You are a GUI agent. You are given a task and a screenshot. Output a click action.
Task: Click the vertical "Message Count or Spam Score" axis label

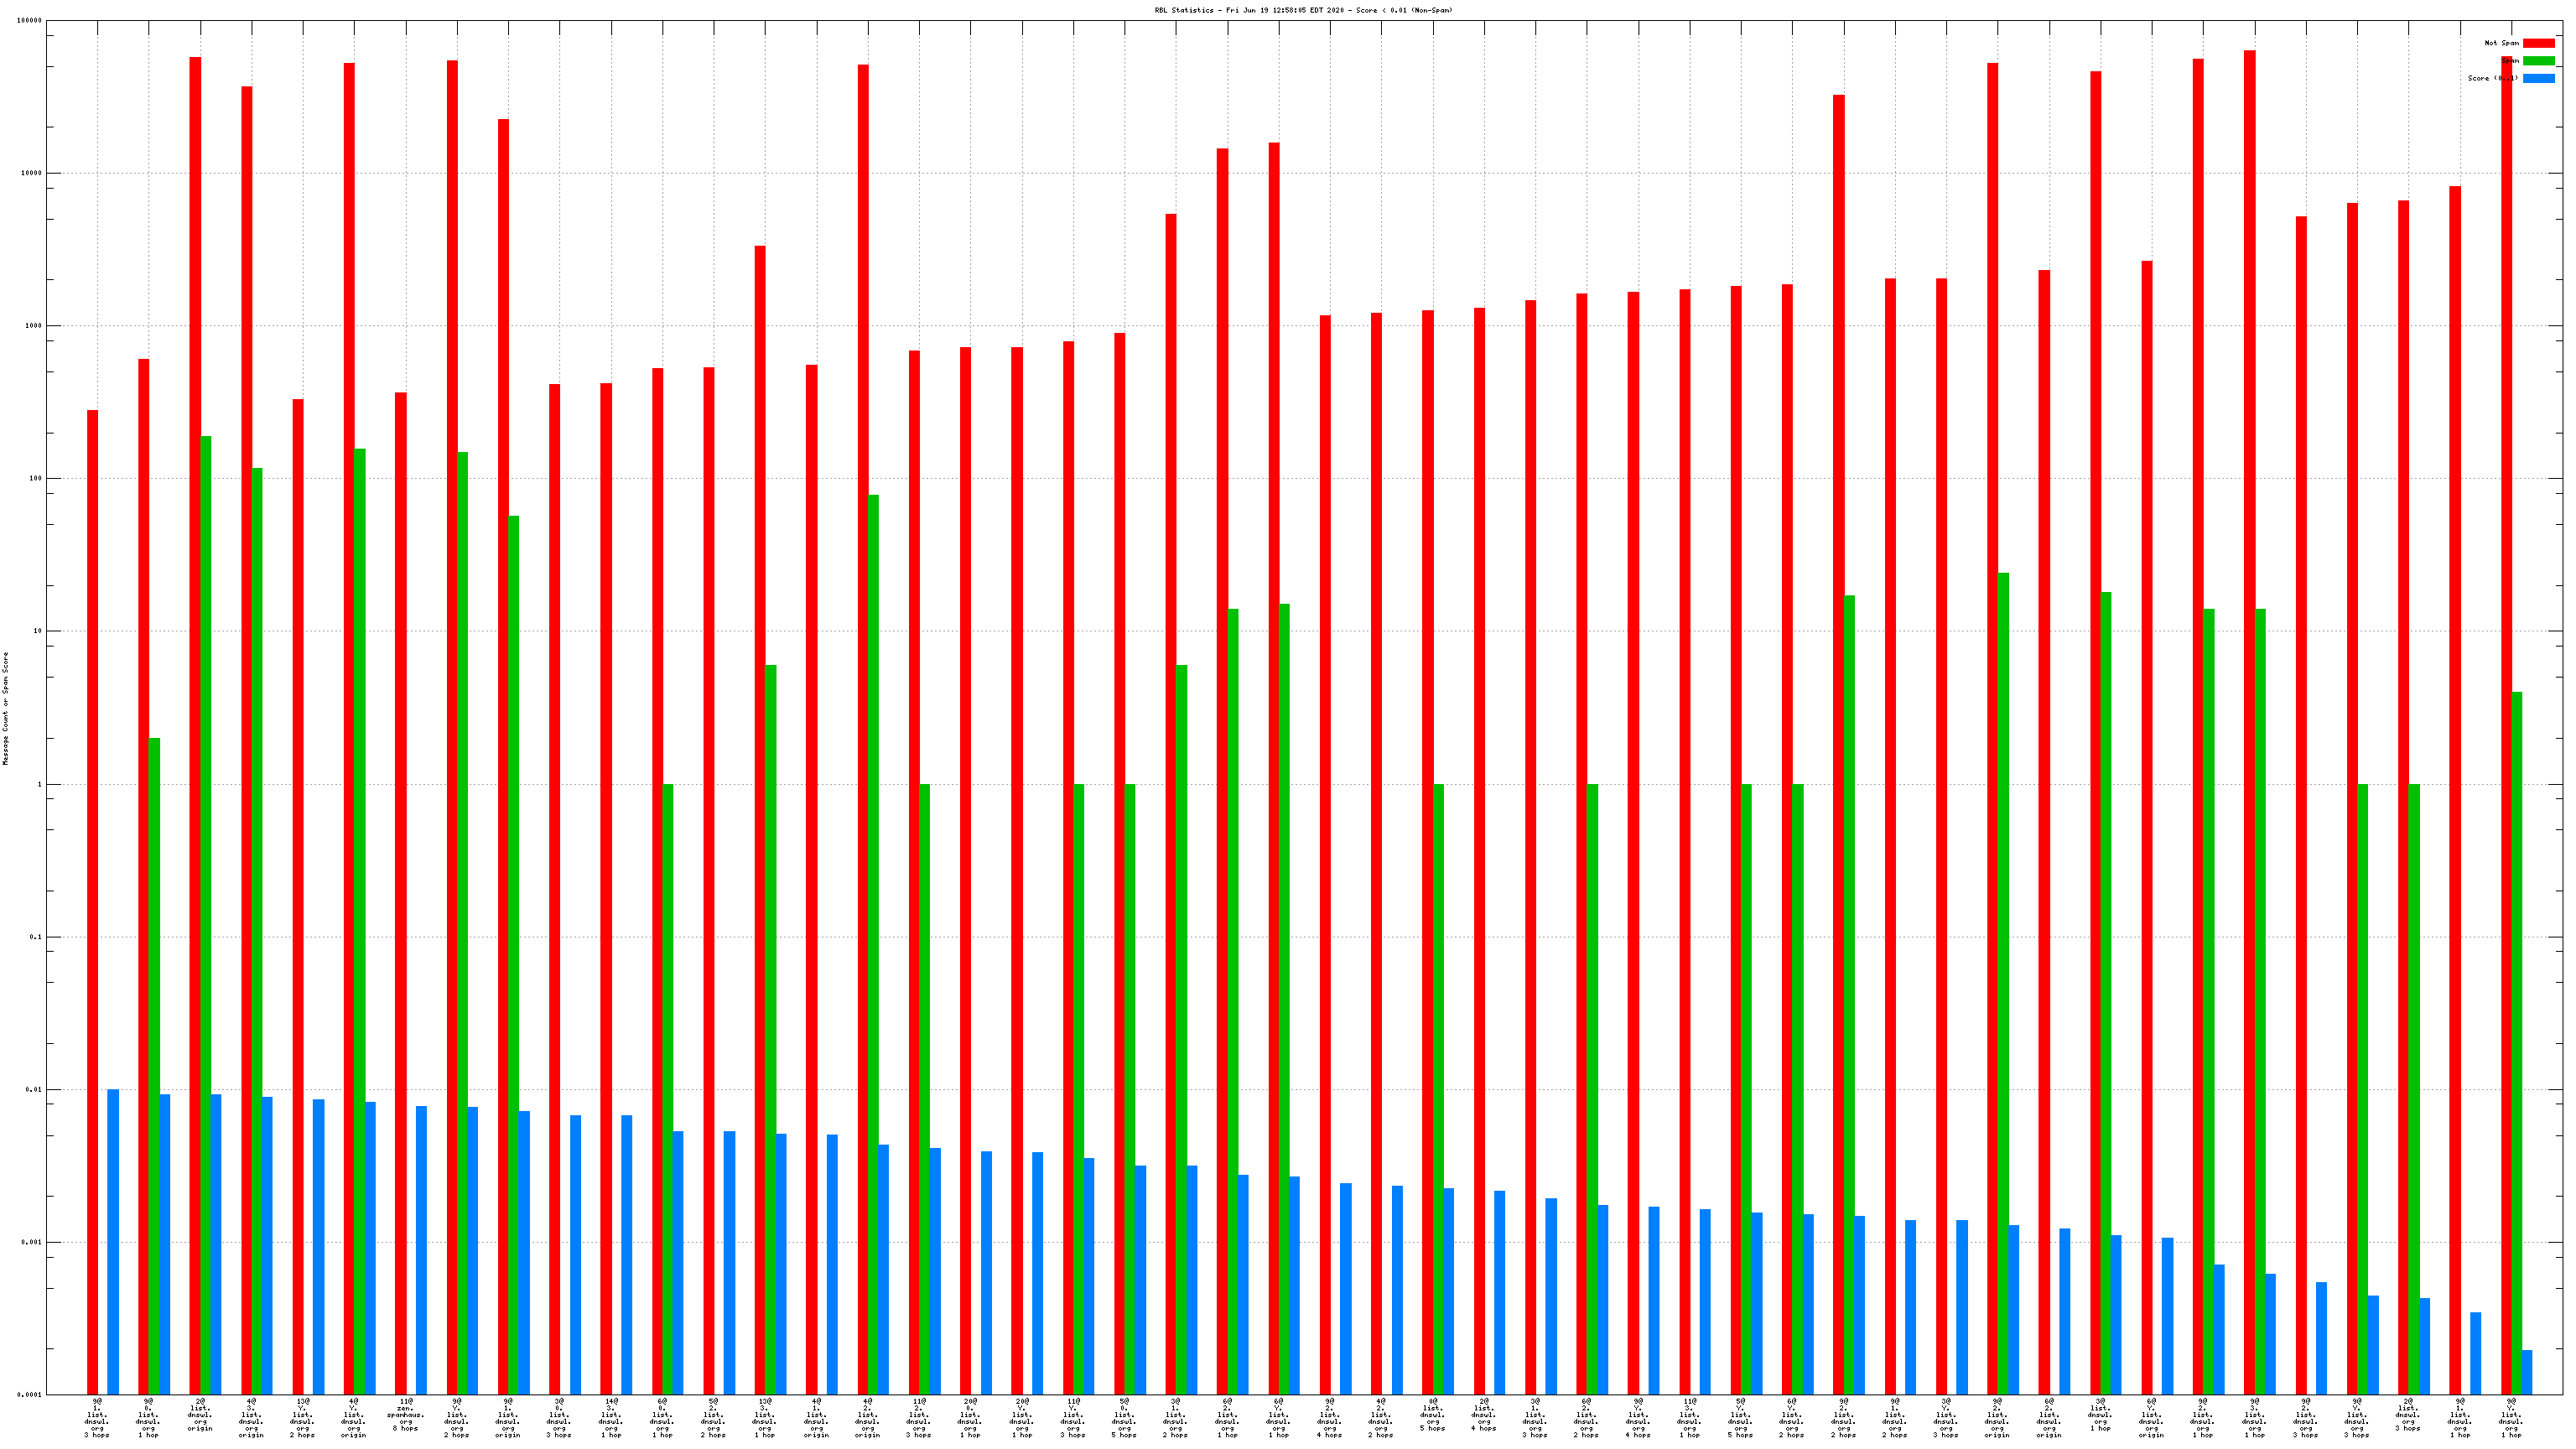point(5,708)
